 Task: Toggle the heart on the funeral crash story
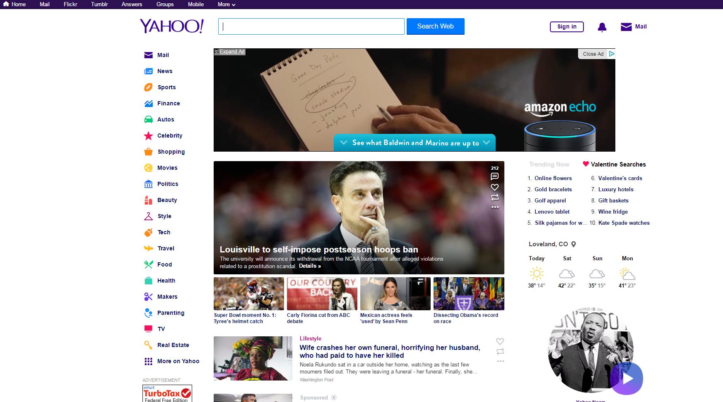[500, 341]
